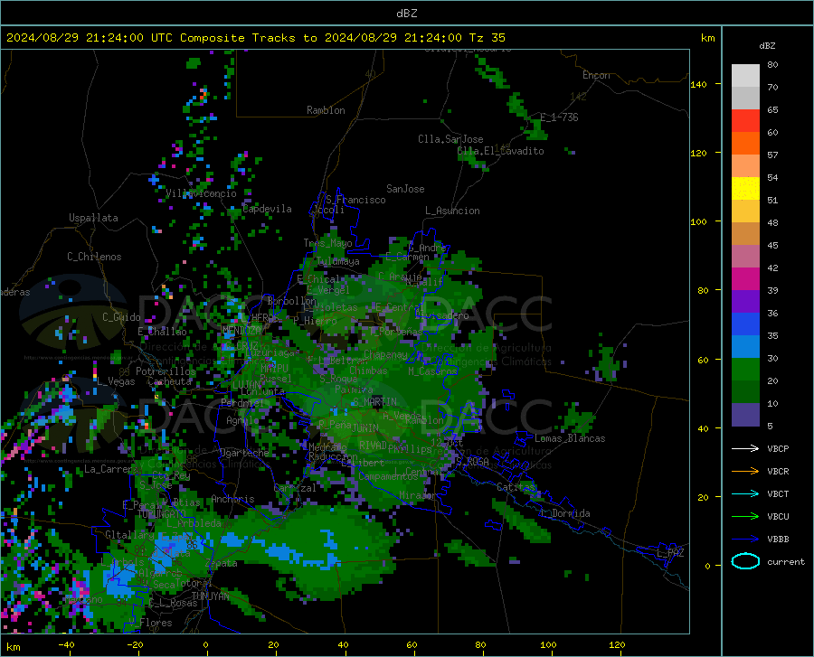Select the light blue 30 dBZ color swatch
Image resolution: width=814 pixels, height=657 pixels.
point(745,347)
